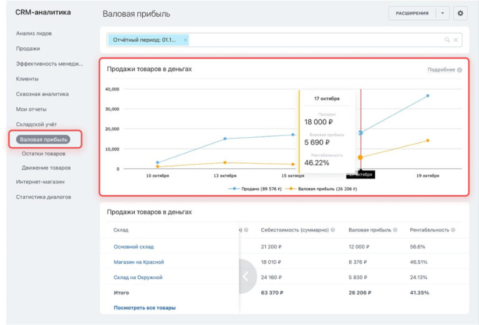
Task: Click info icon beside Валовая прибыль column
Action: click(x=395, y=230)
